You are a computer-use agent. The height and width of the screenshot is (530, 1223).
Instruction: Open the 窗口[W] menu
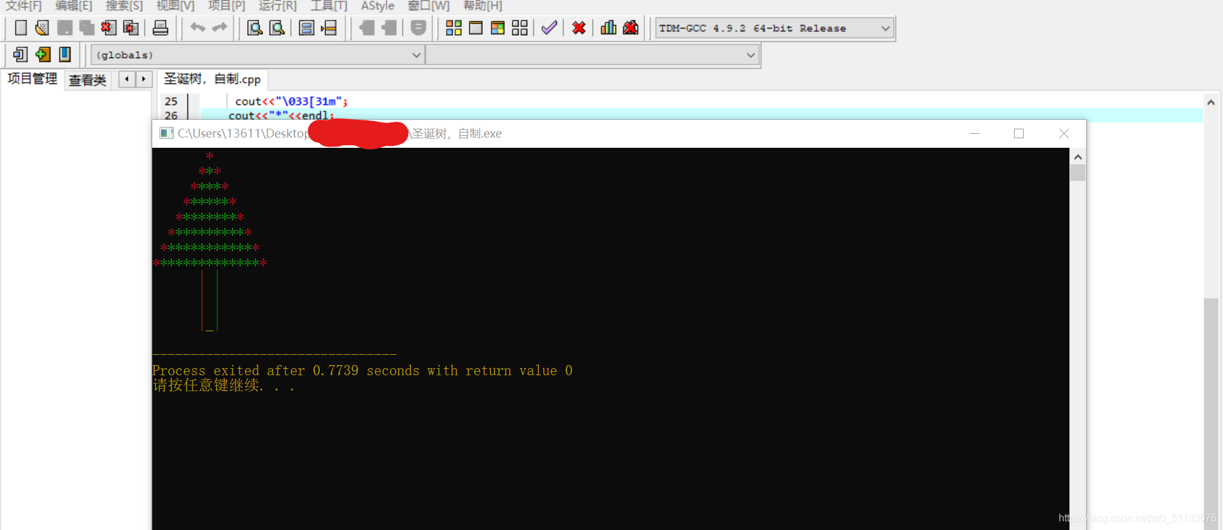tap(429, 6)
